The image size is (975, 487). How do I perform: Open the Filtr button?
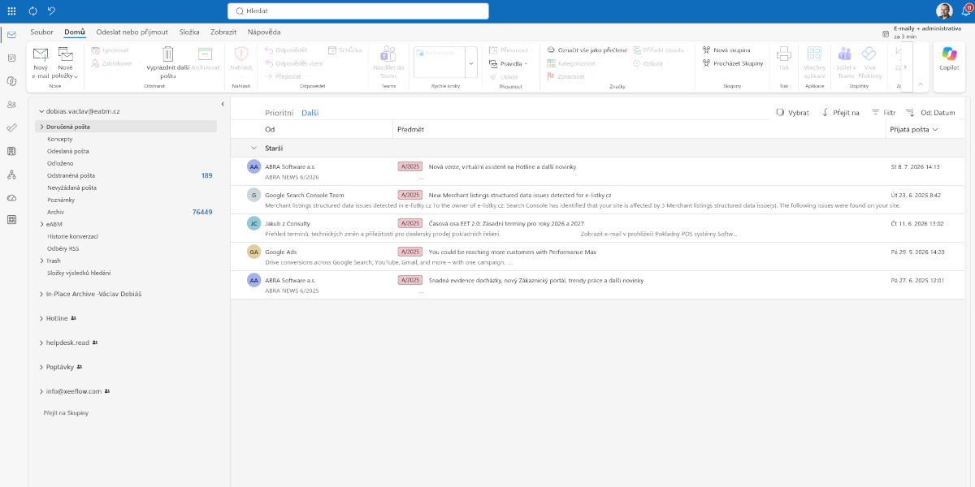point(883,113)
